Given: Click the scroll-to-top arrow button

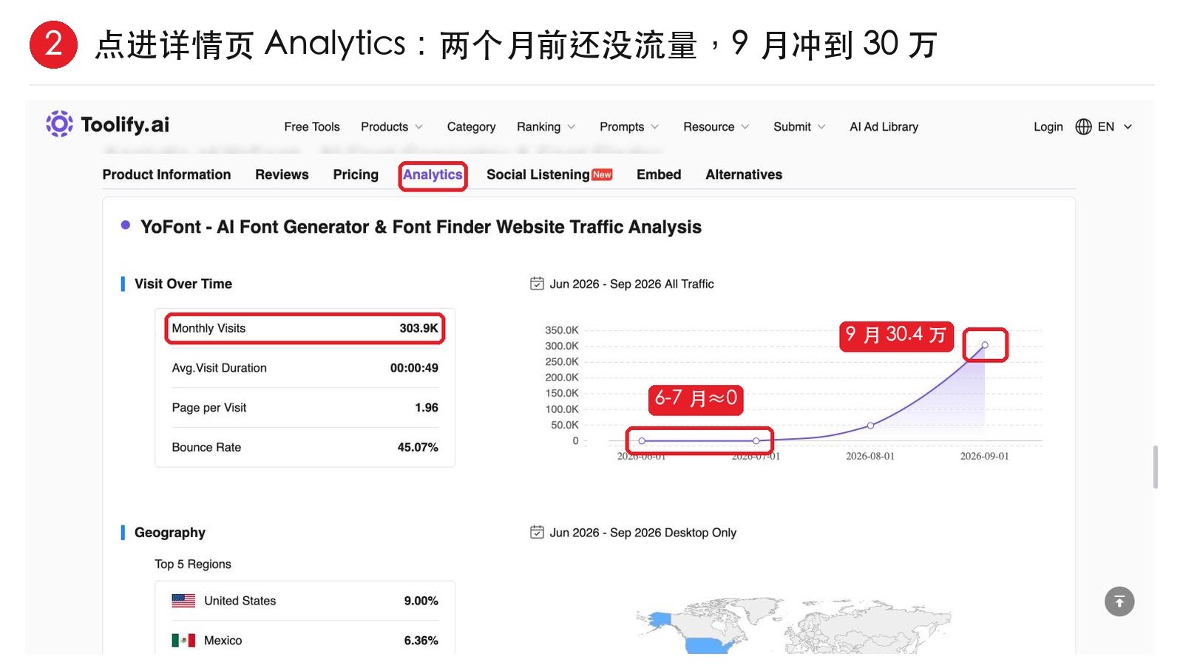Looking at the screenshot, I should pyautogui.click(x=1119, y=601).
